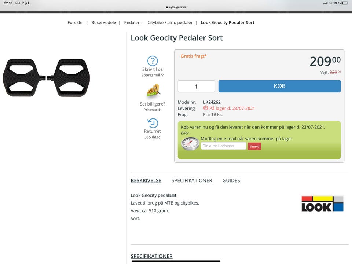Viewport: 352px width, 264px height.
Task: Select the model number LK24262
Action: [x=212, y=102]
